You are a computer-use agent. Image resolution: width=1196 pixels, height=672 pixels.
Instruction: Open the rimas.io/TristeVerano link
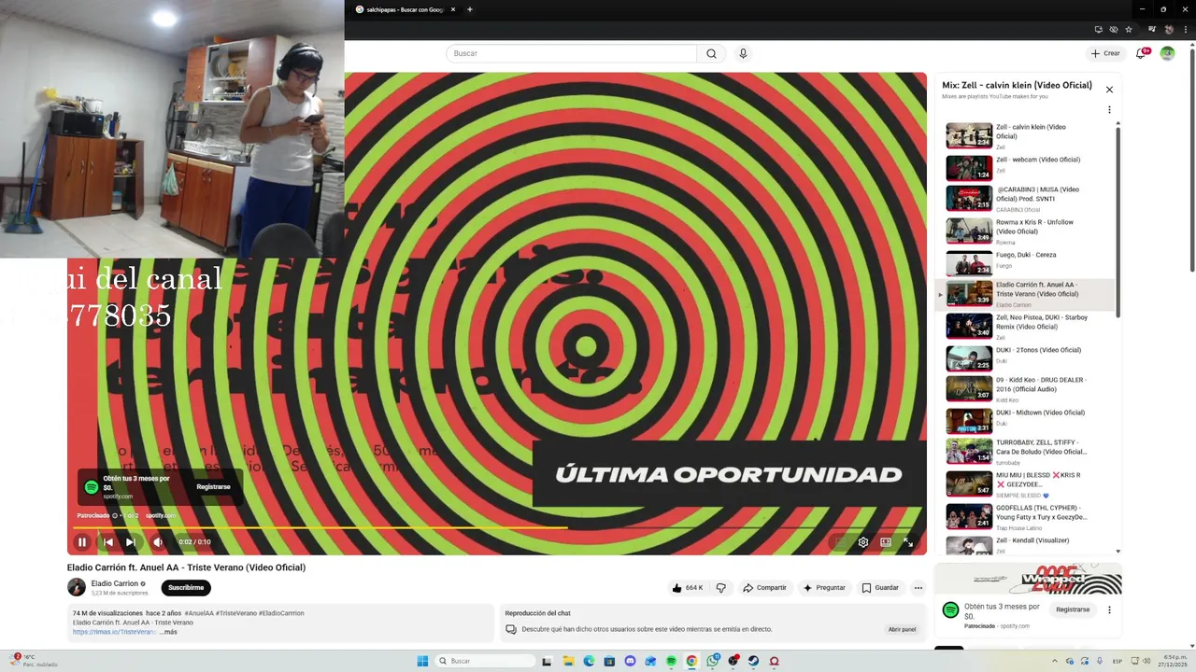pos(115,632)
